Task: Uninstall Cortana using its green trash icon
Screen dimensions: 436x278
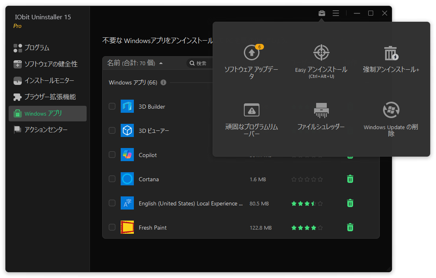Action: (350, 179)
